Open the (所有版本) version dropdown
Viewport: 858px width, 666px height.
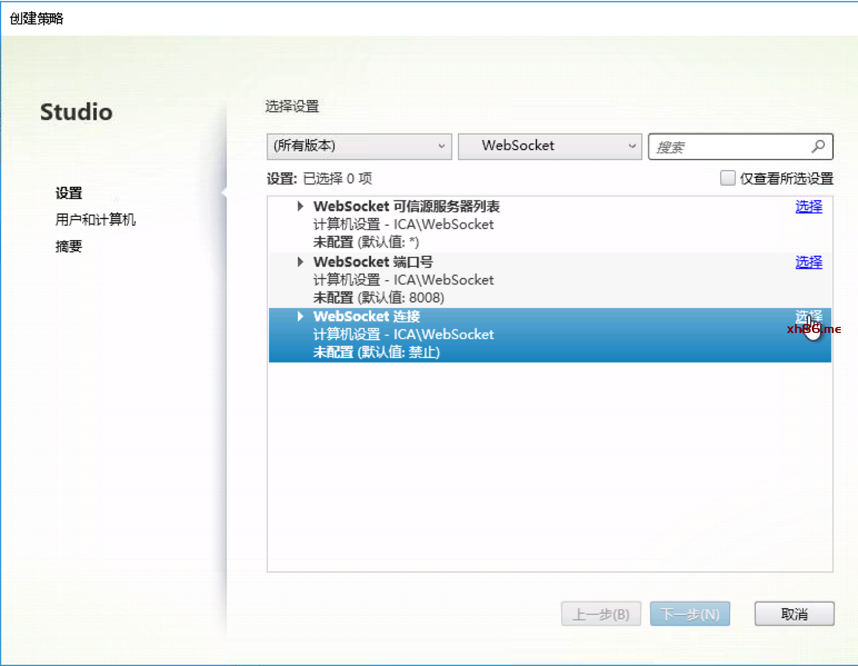click(x=359, y=146)
